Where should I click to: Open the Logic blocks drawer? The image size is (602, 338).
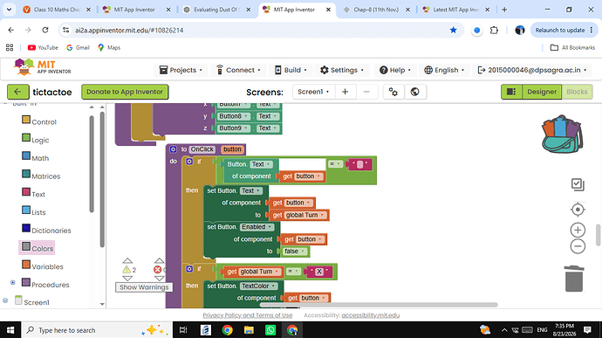(x=35, y=140)
